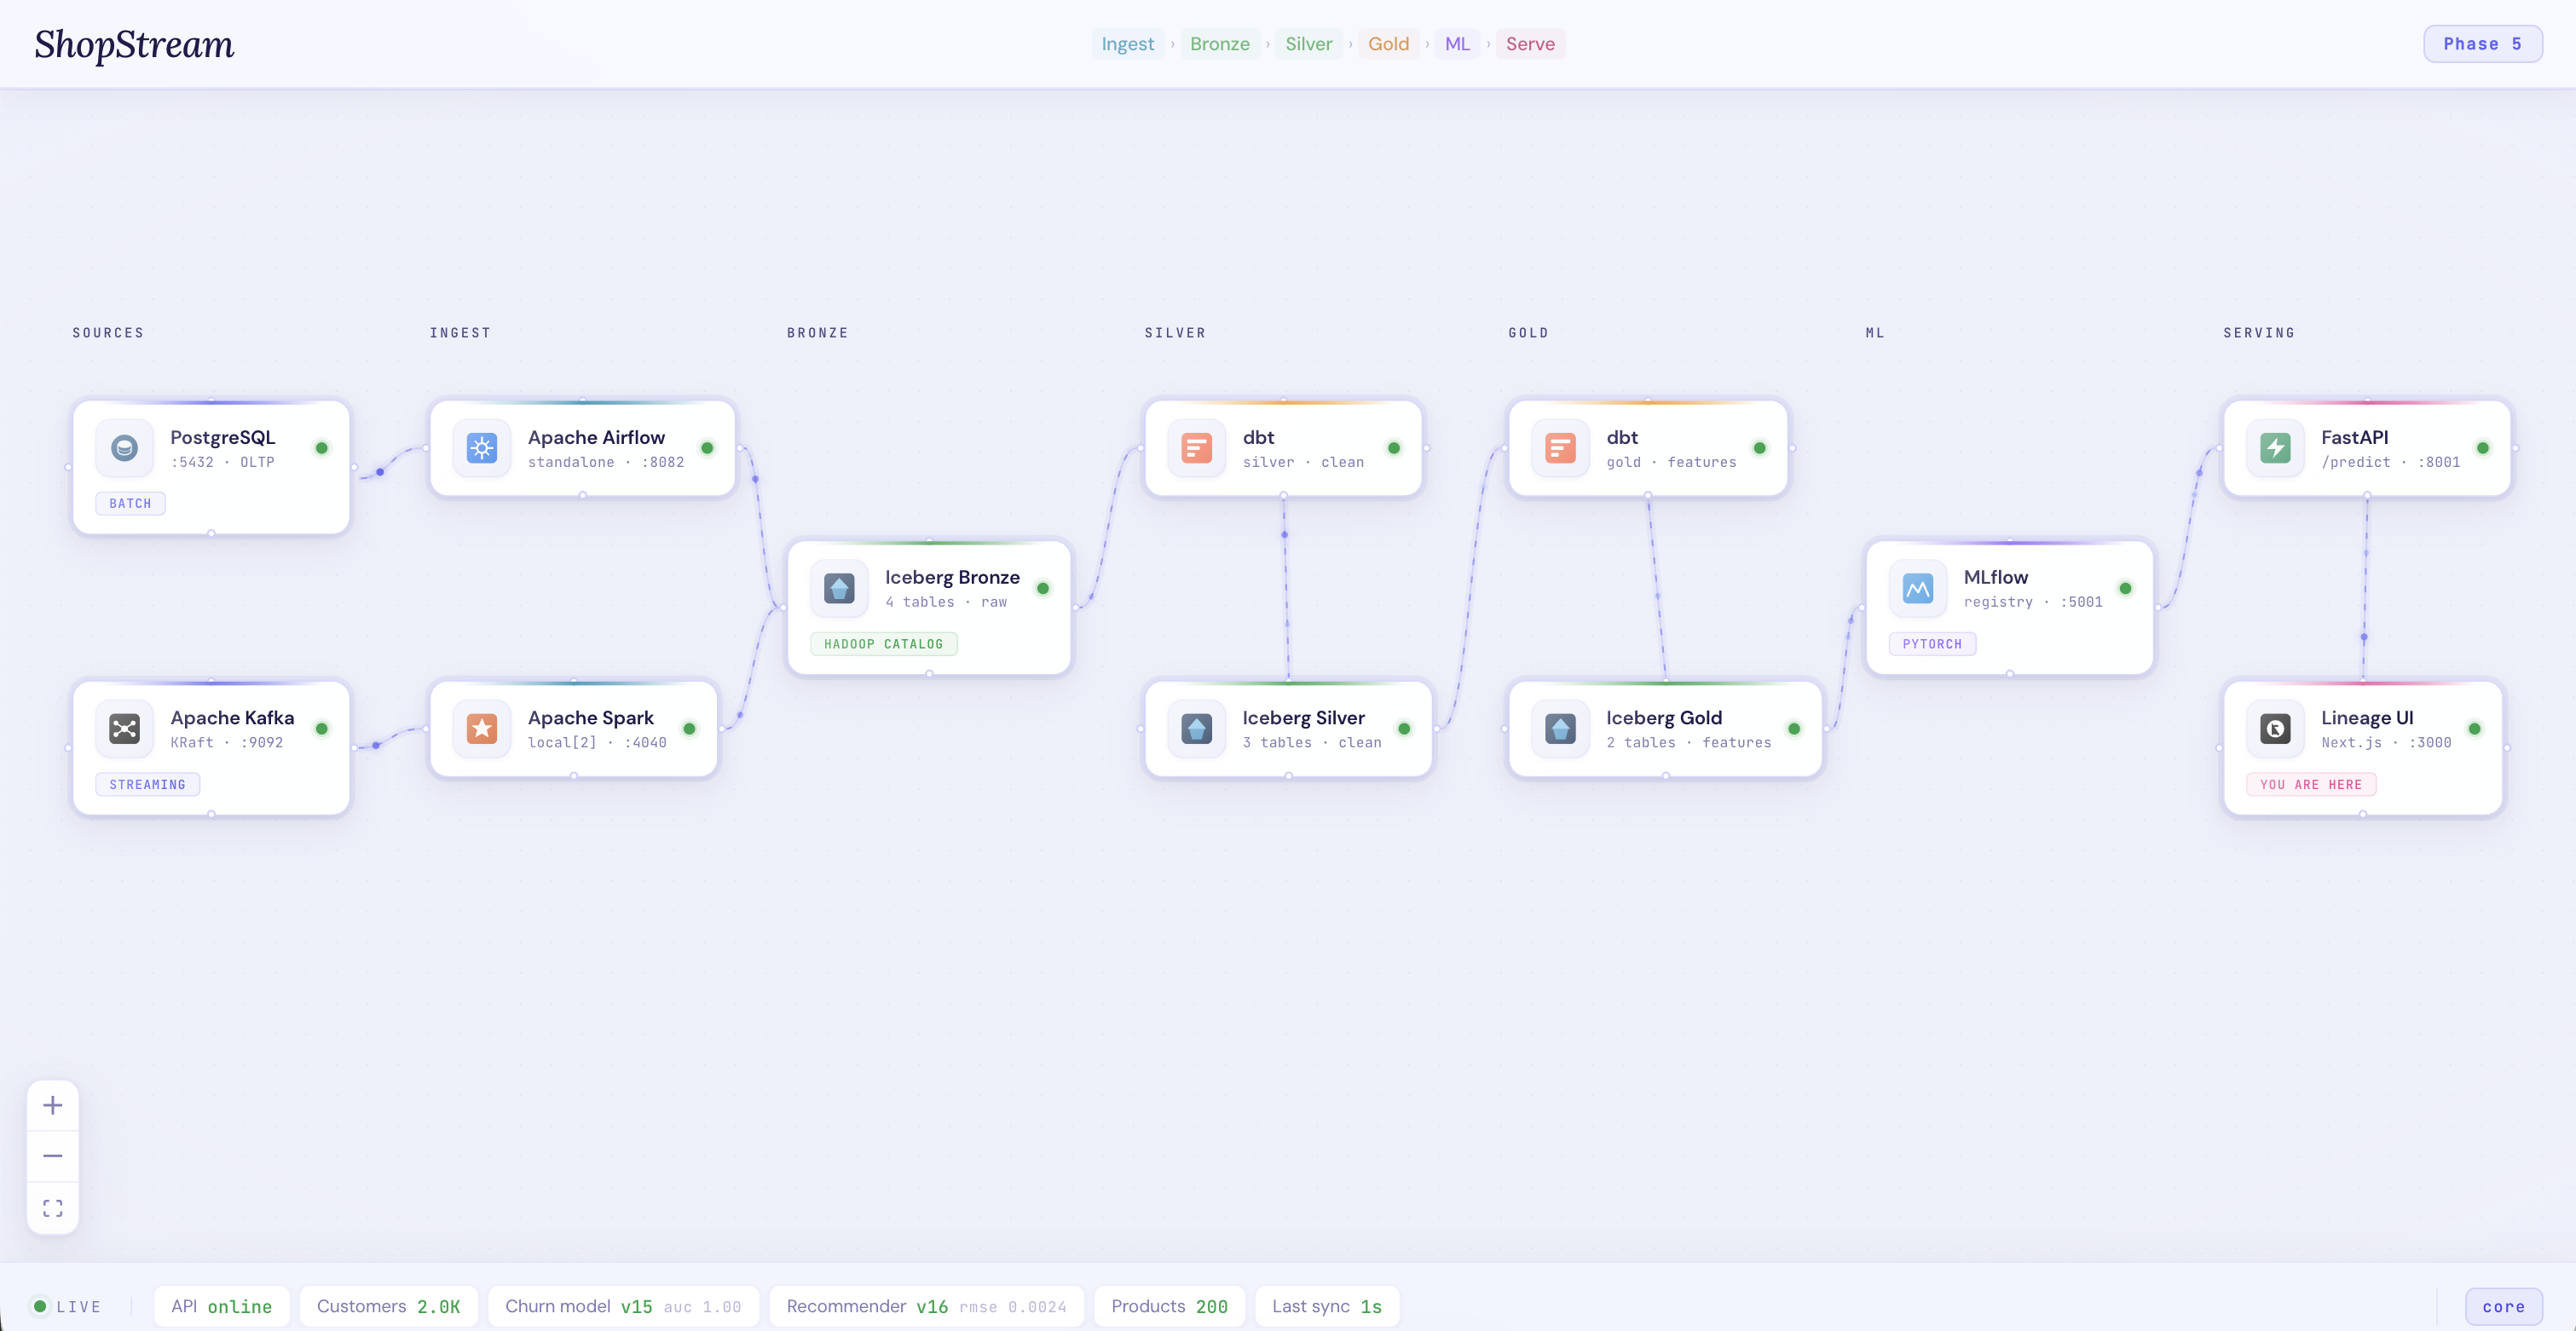Click the PostgreSQL database icon
The height and width of the screenshot is (1331, 2576).
pos(124,448)
